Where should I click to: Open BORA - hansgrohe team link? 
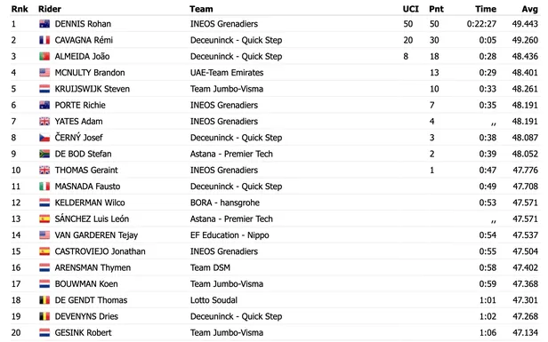pyautogui.click(x=225, y=203)
